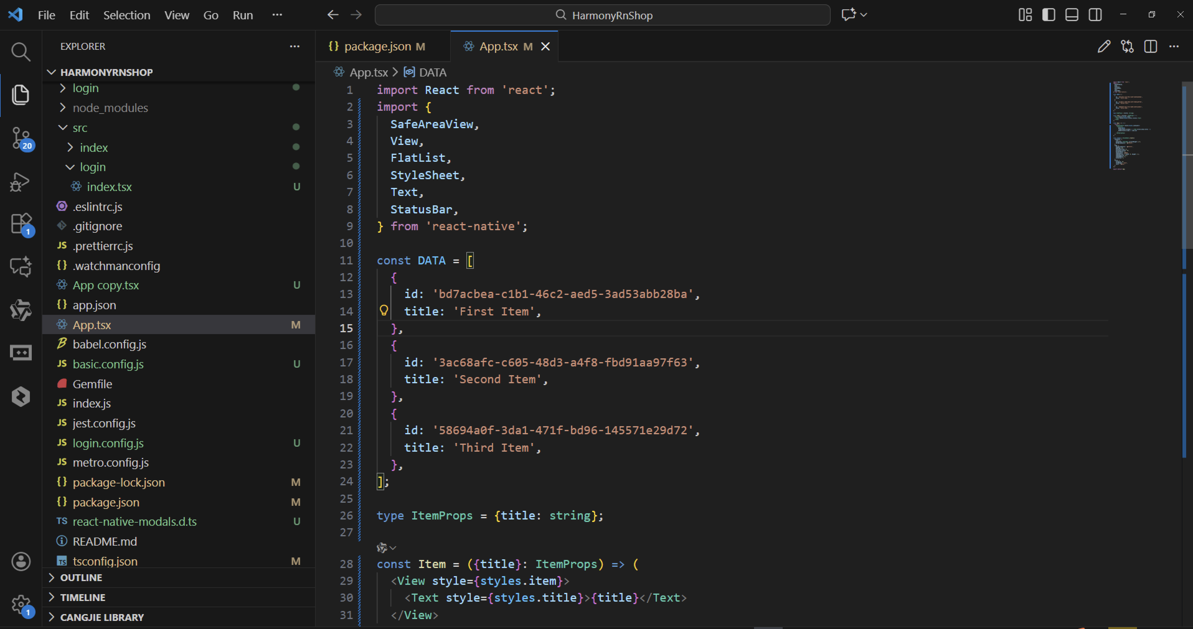Image resolution: width=1193 pixels, height=629 pixels.
Task: Click the HarmonyRnShop command center search box
Action: coord(602,15)
